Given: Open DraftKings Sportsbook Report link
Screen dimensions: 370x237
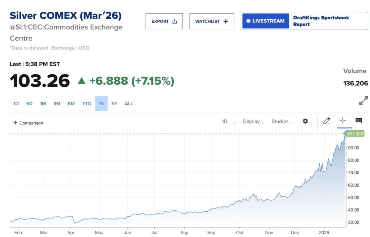Looking at the screenshot, I should pos(321,21).
